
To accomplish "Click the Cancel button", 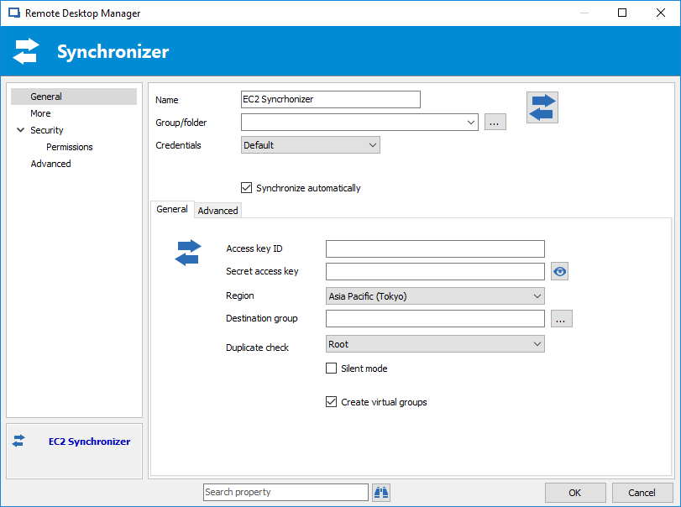I will [x=642, y=493].
